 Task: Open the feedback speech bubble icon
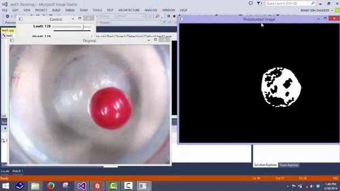[250, 3]
